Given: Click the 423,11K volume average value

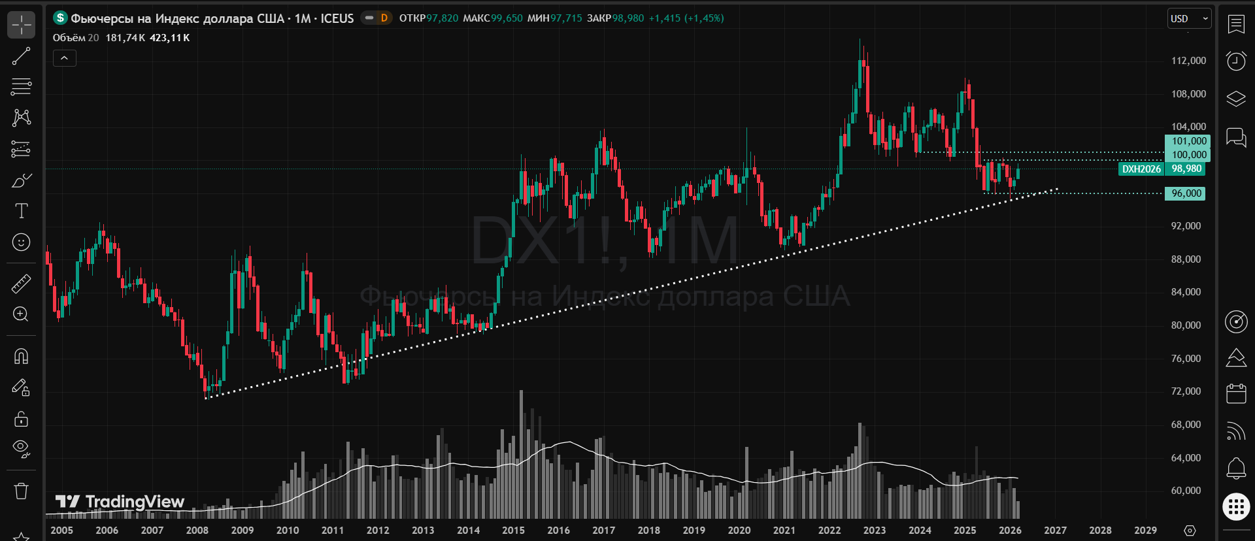Looking at the screenshot, I should (170, 38).
